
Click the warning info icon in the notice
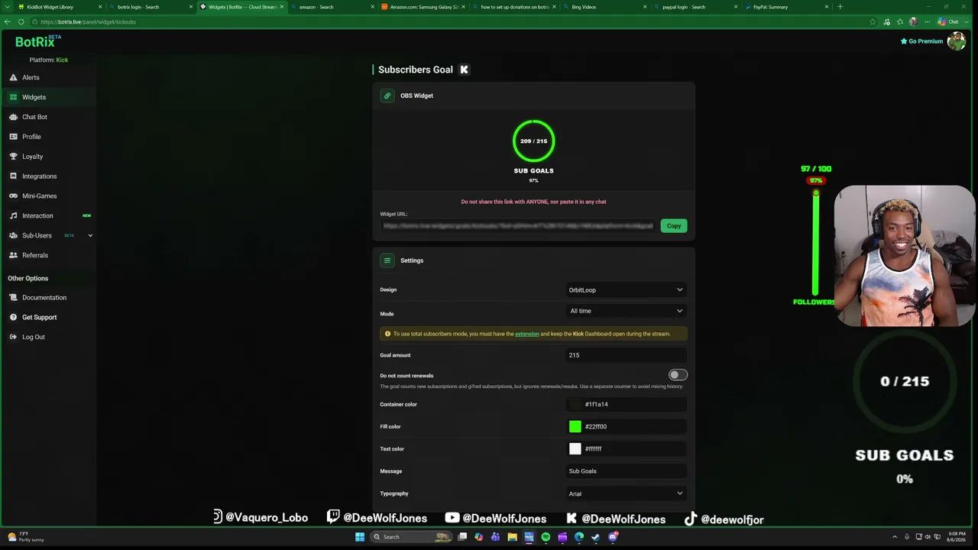[387, 334]
